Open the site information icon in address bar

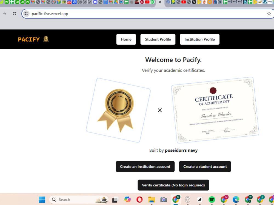pyautogui.click(x=26, y=14)
